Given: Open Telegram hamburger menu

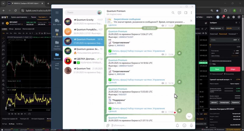Looking at the screenshot, I should click(57, 12).
